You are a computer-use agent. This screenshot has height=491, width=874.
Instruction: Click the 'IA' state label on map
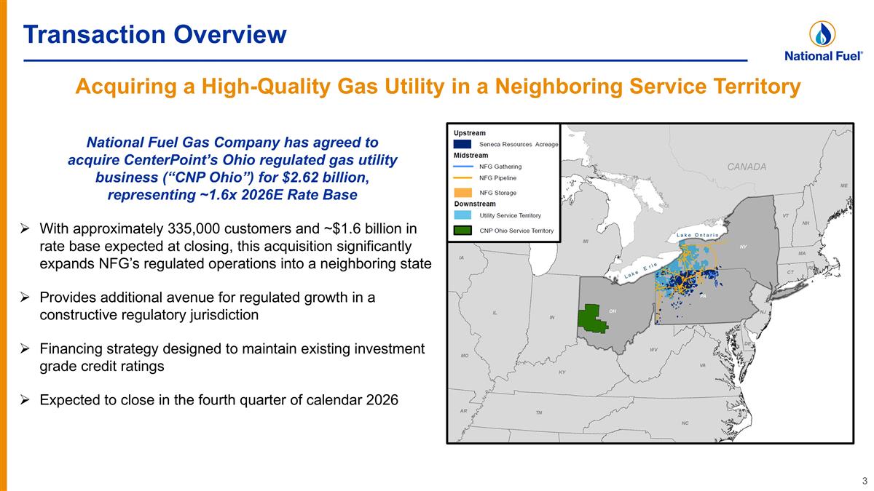pyautogui.click(x=461, y=258)
